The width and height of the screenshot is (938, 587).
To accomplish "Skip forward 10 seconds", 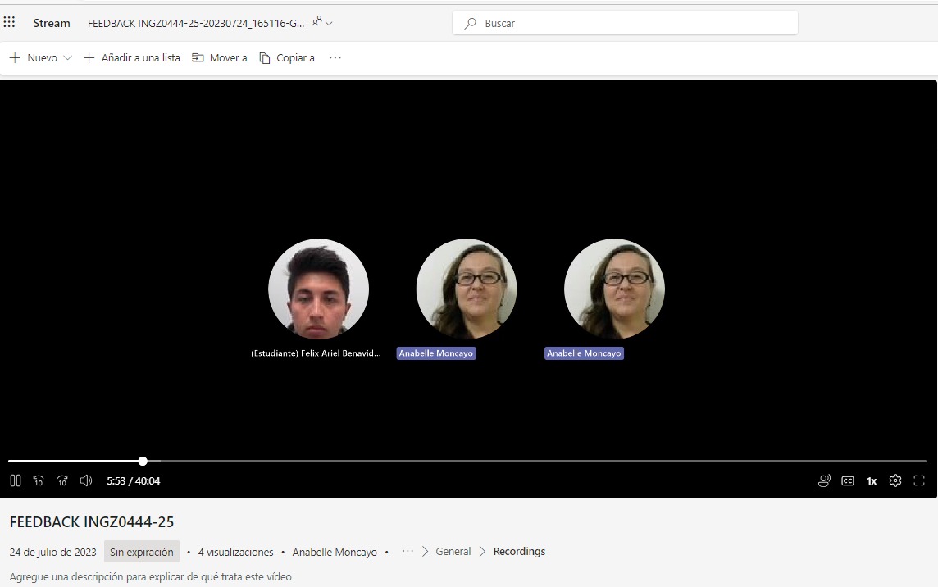I will (x=62, y=480).
